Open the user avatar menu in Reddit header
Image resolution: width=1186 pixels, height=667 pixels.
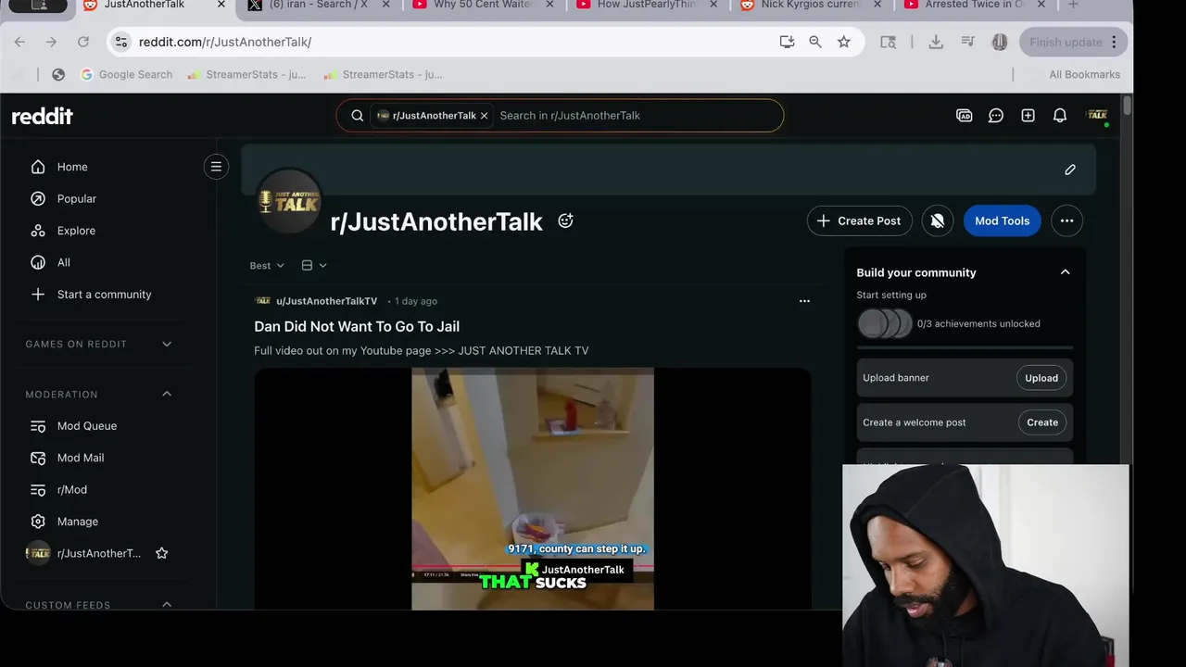tap(1097, 116)
